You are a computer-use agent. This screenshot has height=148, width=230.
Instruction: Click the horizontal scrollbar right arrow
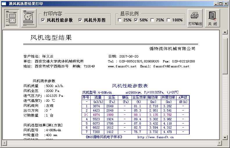tap(220, 143)
